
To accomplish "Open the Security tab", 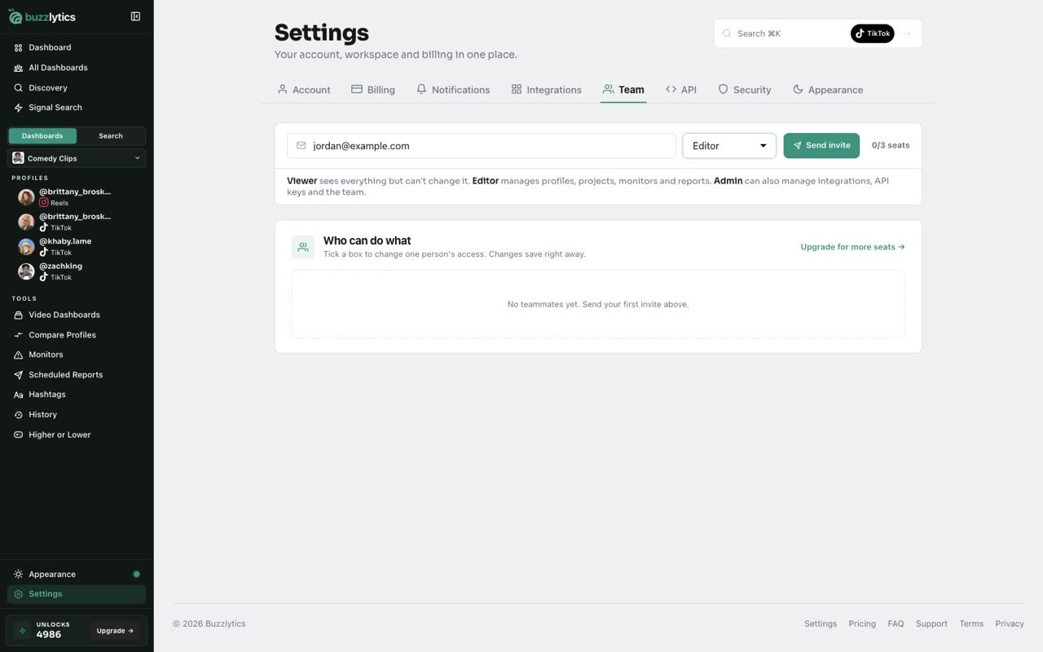I will point(745,90).
